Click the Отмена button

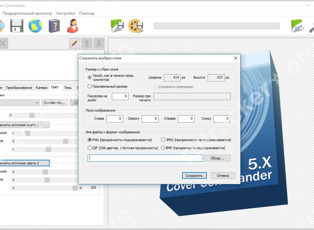223,176
